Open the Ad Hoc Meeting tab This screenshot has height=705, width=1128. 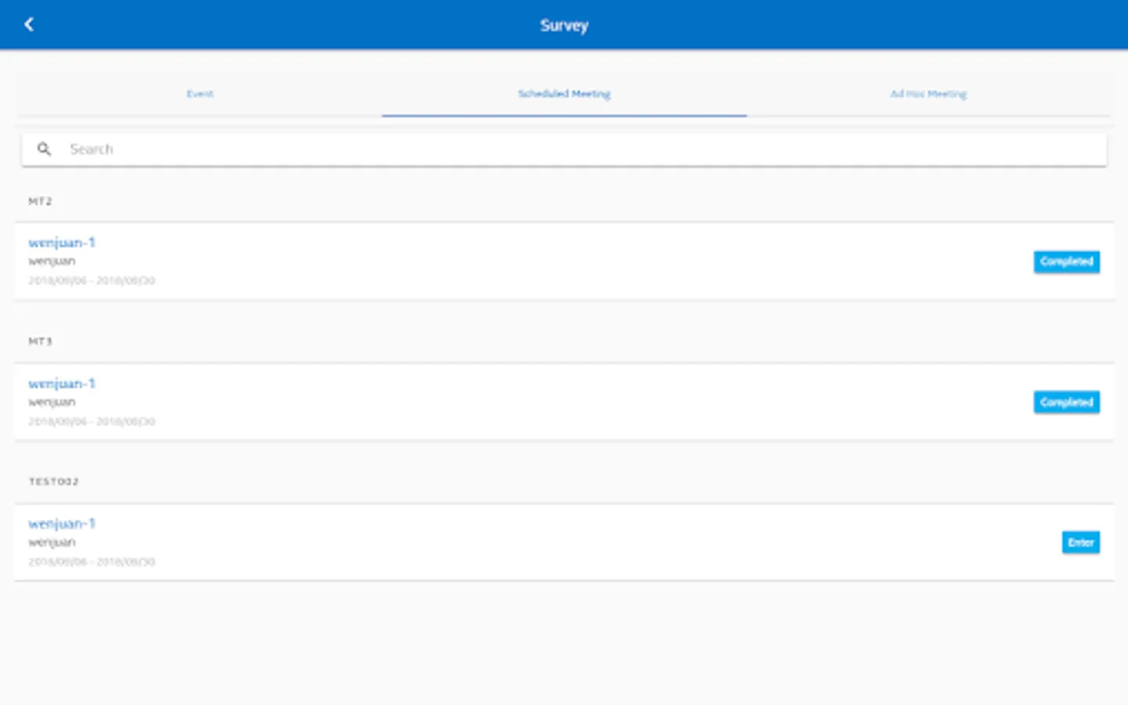[928, 94]
